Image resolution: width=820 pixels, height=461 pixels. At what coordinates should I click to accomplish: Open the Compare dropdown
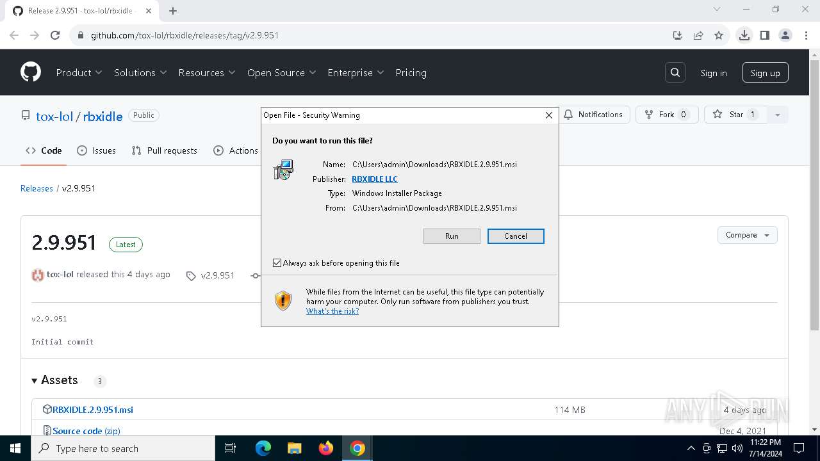(x=748, y=235)
